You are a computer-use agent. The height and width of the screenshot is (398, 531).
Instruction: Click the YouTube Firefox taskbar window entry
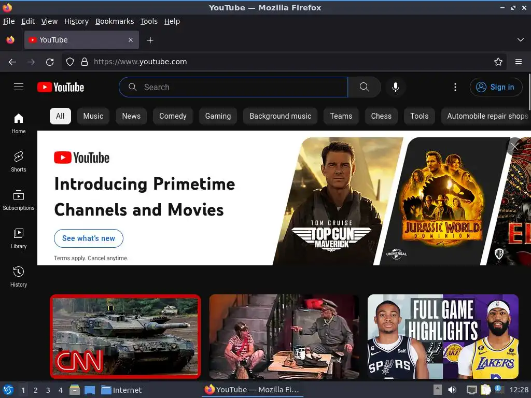pyautogui.click(x=253, y=390)
